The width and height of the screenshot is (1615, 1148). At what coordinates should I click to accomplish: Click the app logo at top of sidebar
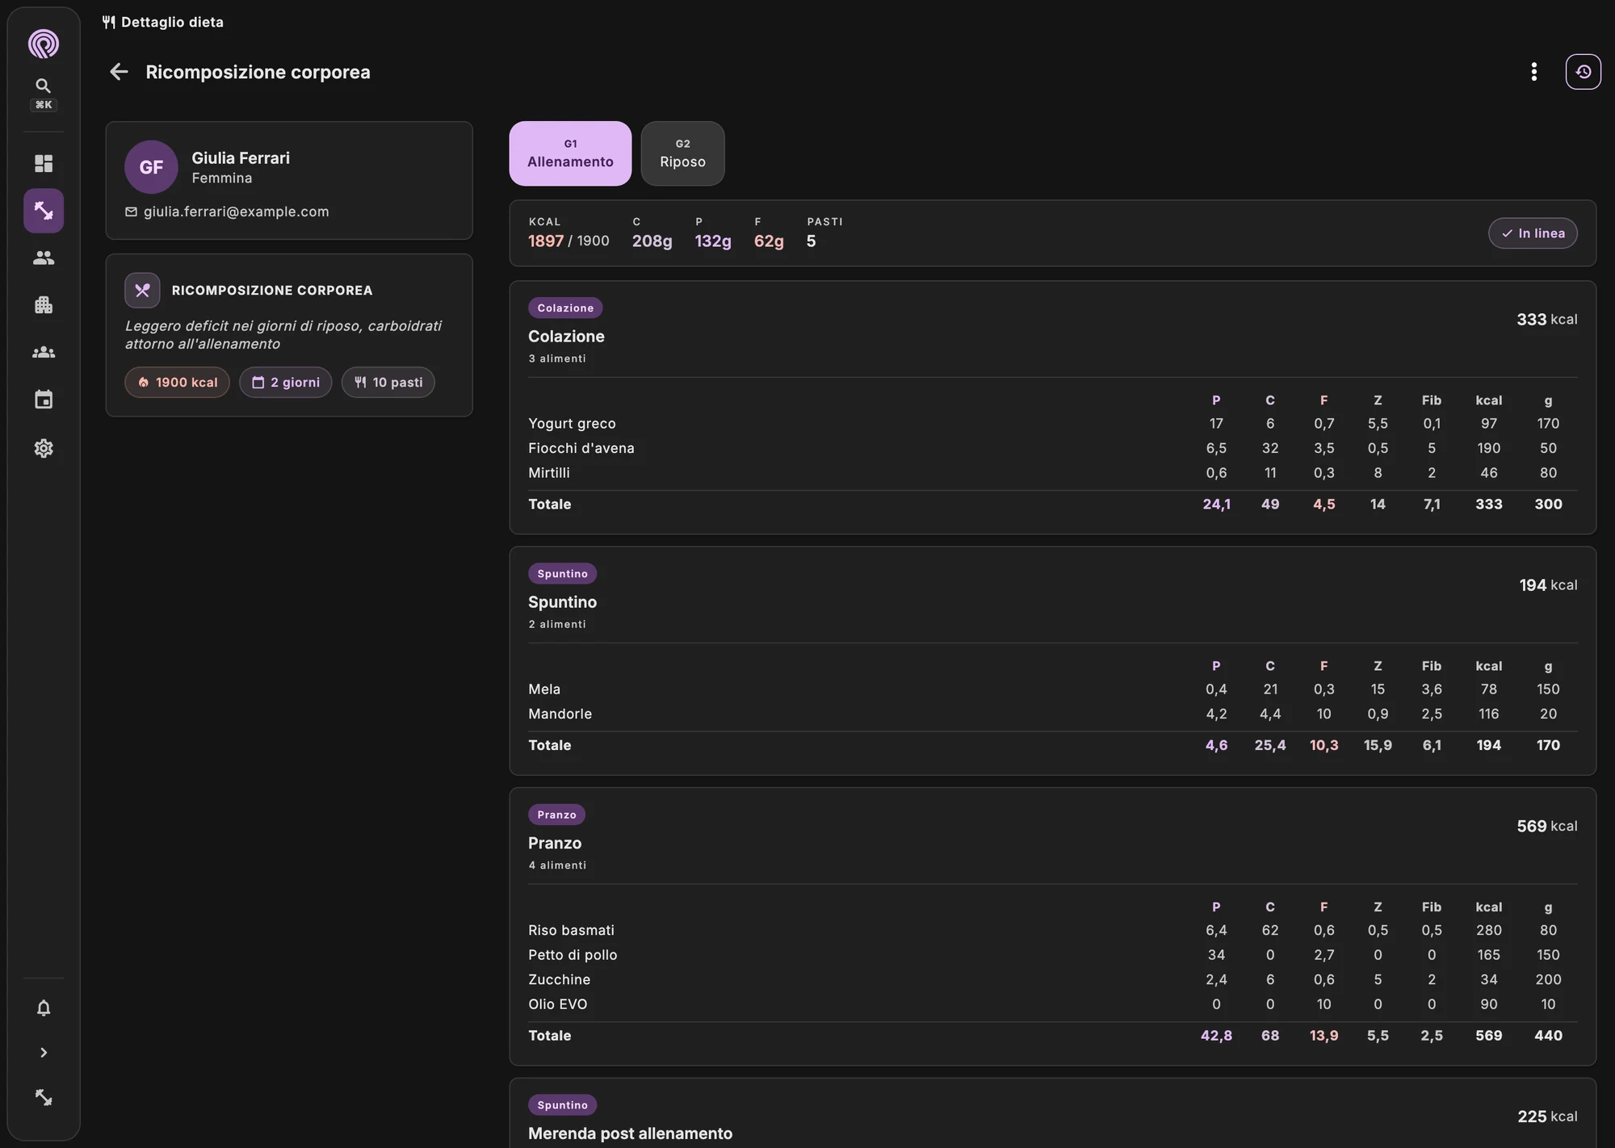pyautogui.click(x=44, y=44)
